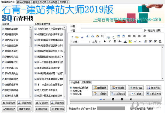Save using the floppy disk icon
Image resolution: width=165 pixels, height=113 pixels.
[82, 37]
